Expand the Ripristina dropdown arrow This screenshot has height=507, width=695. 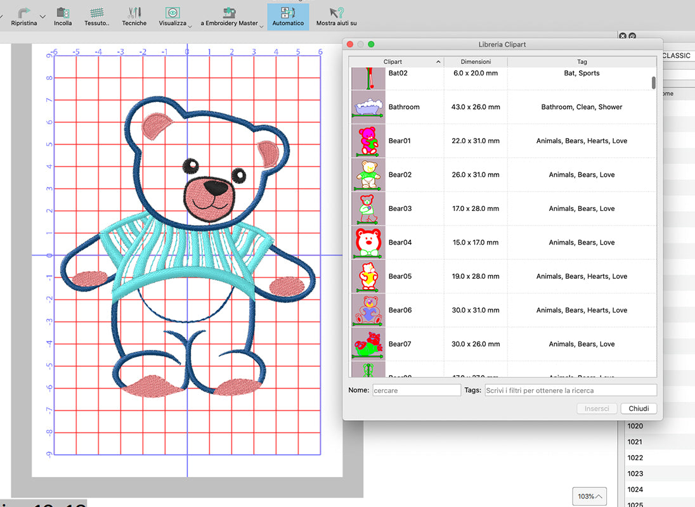pos(42,16)
